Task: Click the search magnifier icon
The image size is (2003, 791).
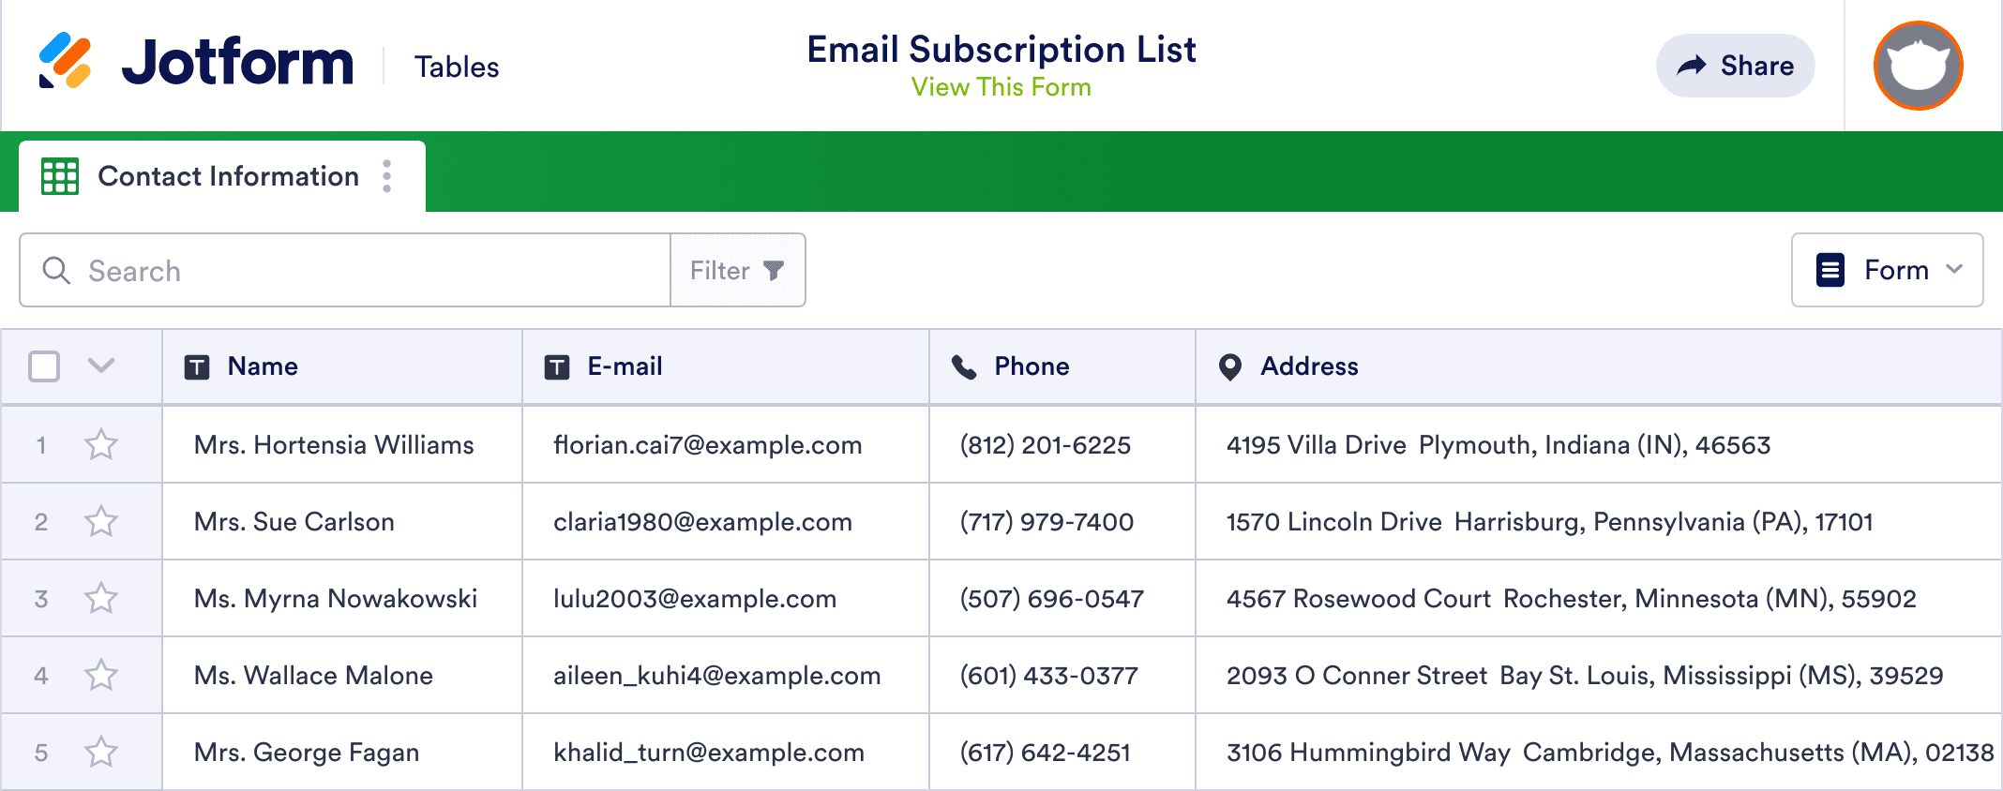Action: 56,271
